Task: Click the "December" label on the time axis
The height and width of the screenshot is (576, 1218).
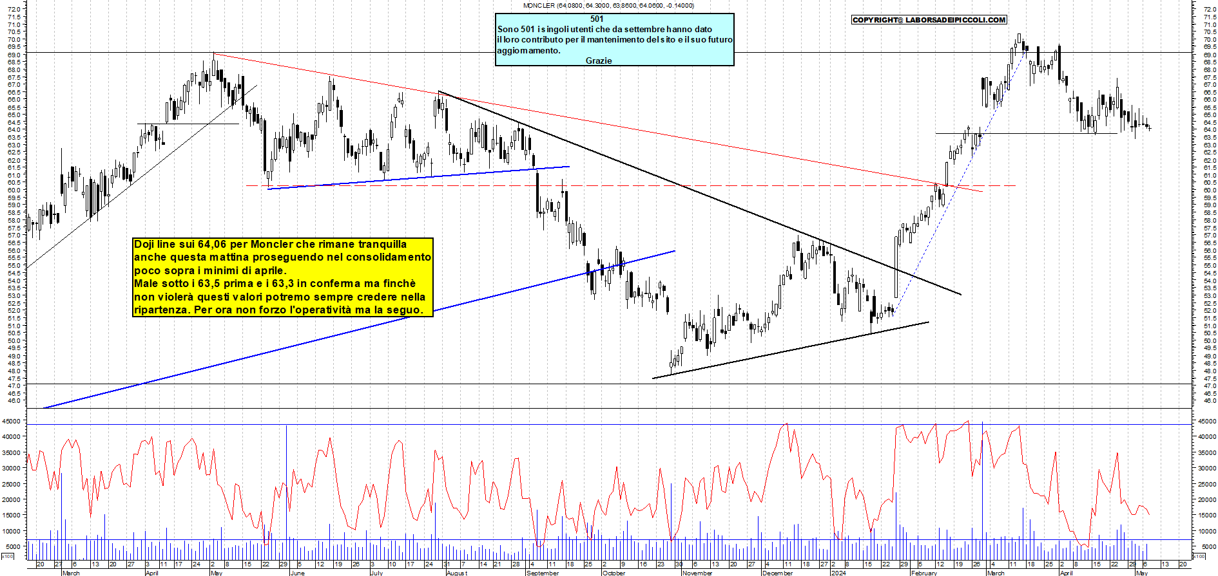Action: pyautogui.click(x=777, y=573)
